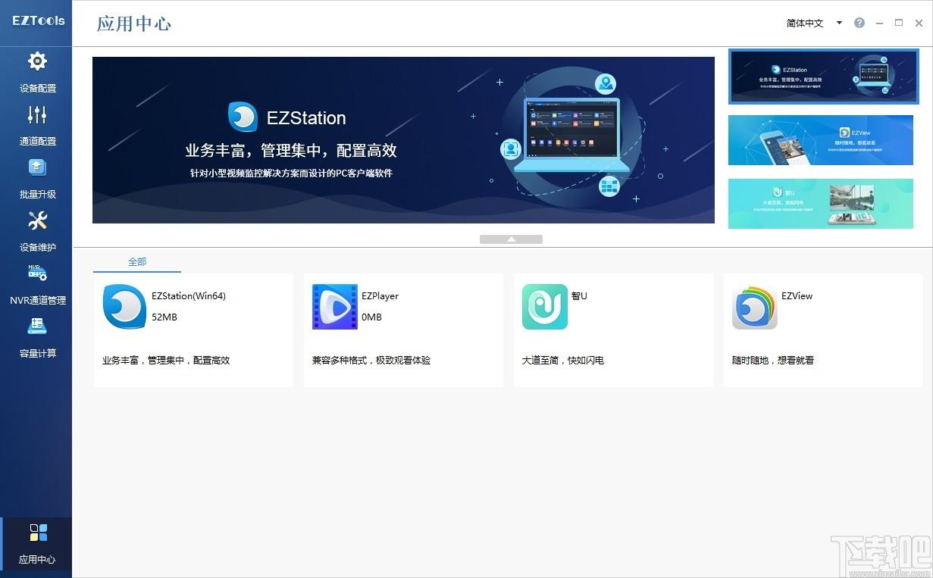Click the large EZStation banner image
933x578 pixels.
(403, 140)
